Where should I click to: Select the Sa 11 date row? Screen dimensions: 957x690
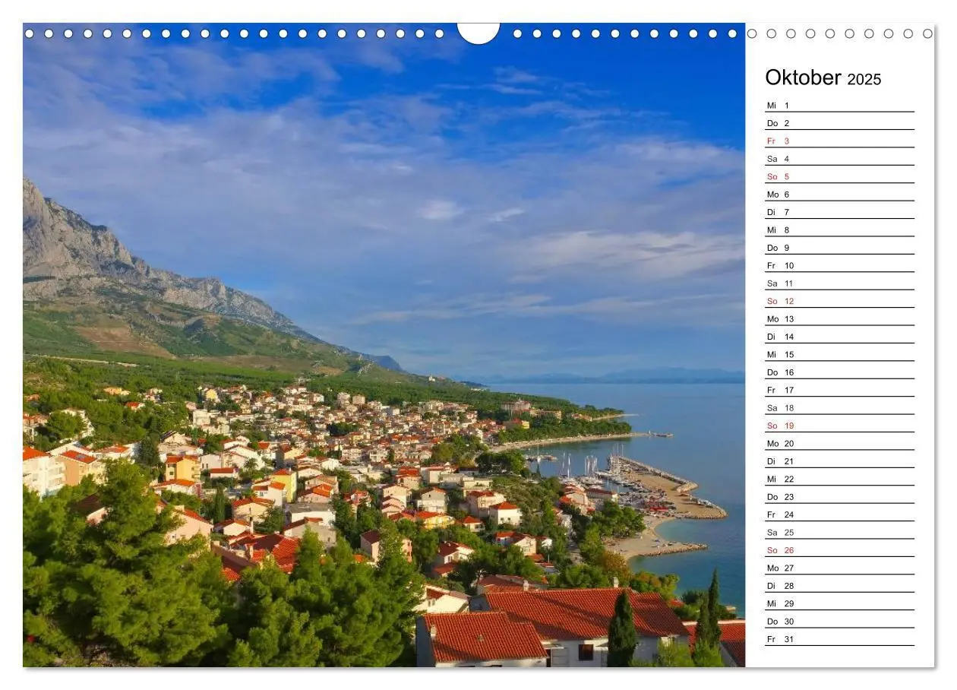pyautogui.click(x=839, y=283)
